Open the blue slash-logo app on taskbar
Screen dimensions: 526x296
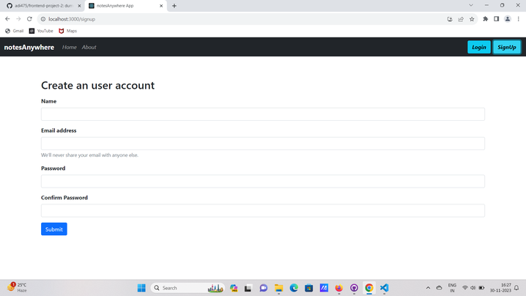(324, 288)
